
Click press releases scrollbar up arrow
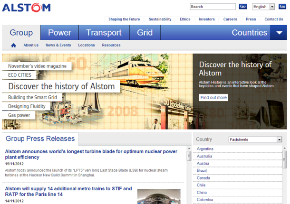click(189, 148)
